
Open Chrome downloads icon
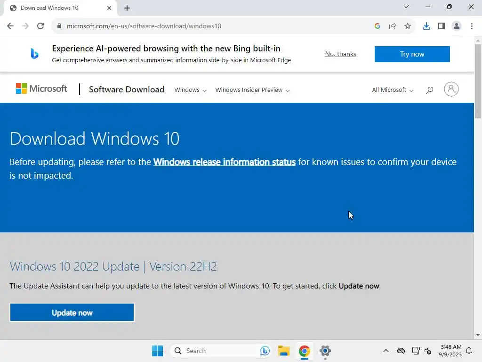[x=426, y=26]
